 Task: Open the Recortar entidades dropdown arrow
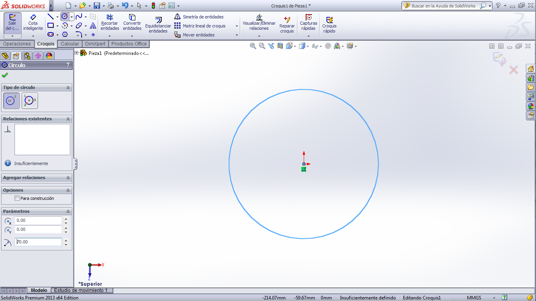point(109,36)
